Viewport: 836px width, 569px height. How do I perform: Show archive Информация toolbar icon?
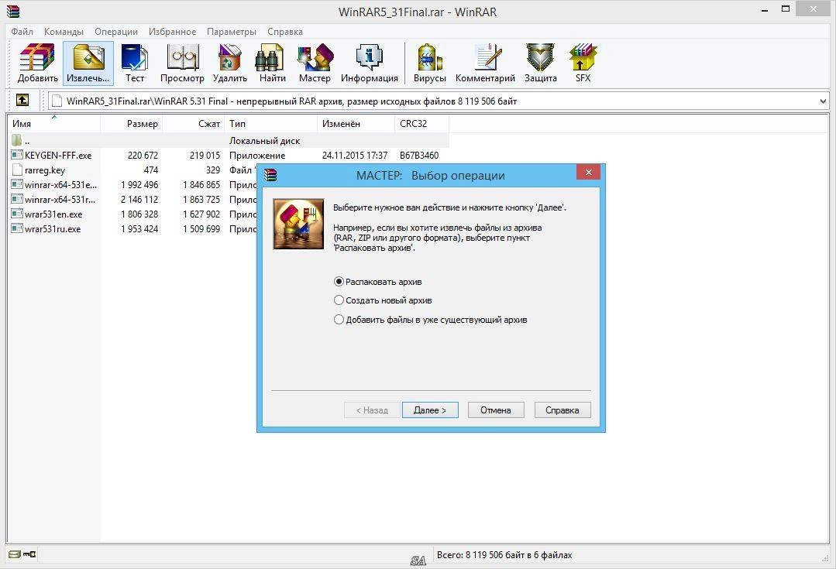tap(370, 63)
